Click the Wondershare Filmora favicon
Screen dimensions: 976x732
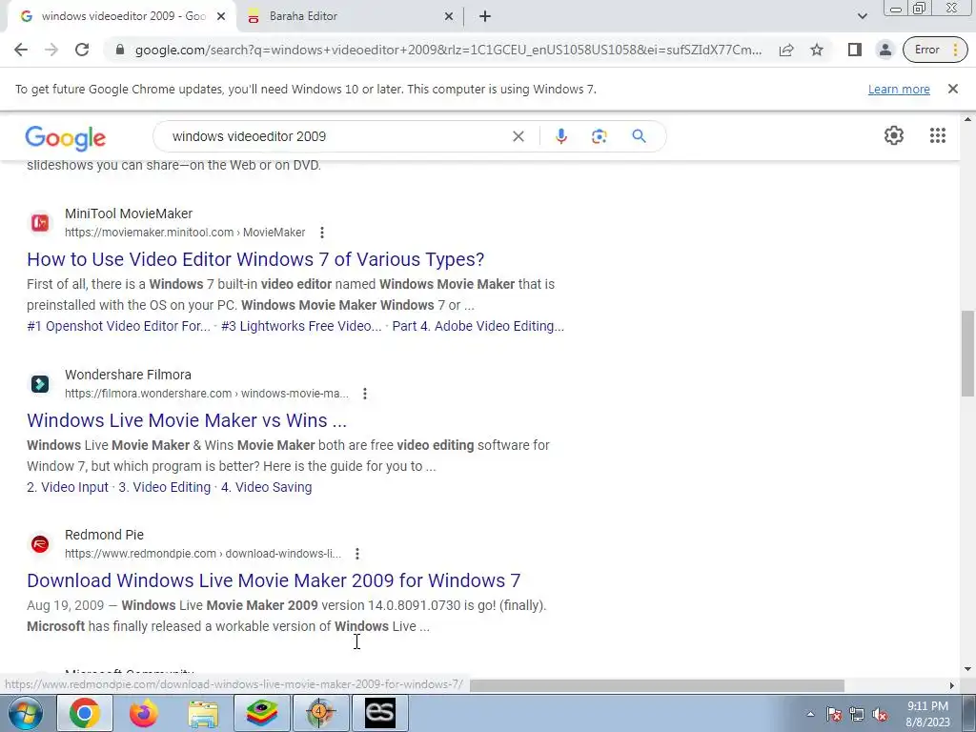40,384
